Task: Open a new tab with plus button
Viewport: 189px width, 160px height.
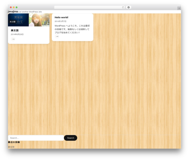Action: click(179, 8)
